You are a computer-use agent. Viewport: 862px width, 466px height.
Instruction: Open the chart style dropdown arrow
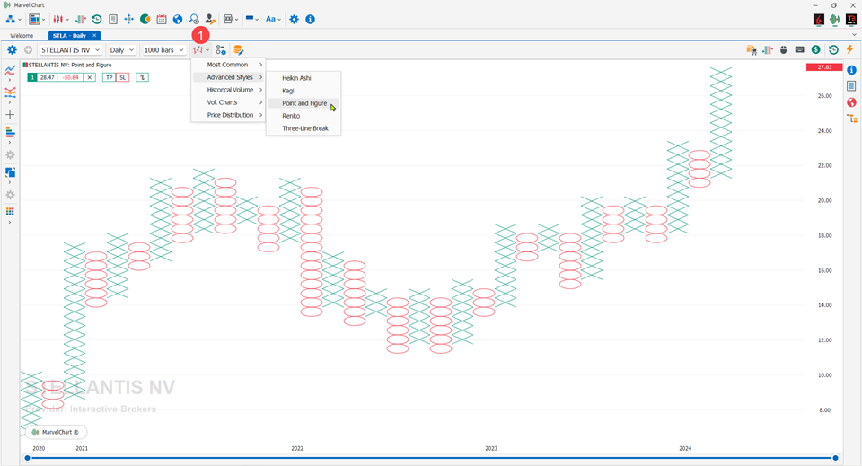207,50
